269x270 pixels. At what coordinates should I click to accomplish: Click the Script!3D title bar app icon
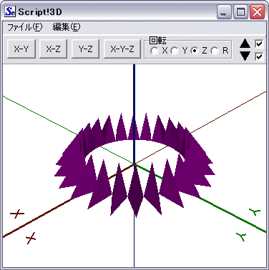(x=10, y=11)
